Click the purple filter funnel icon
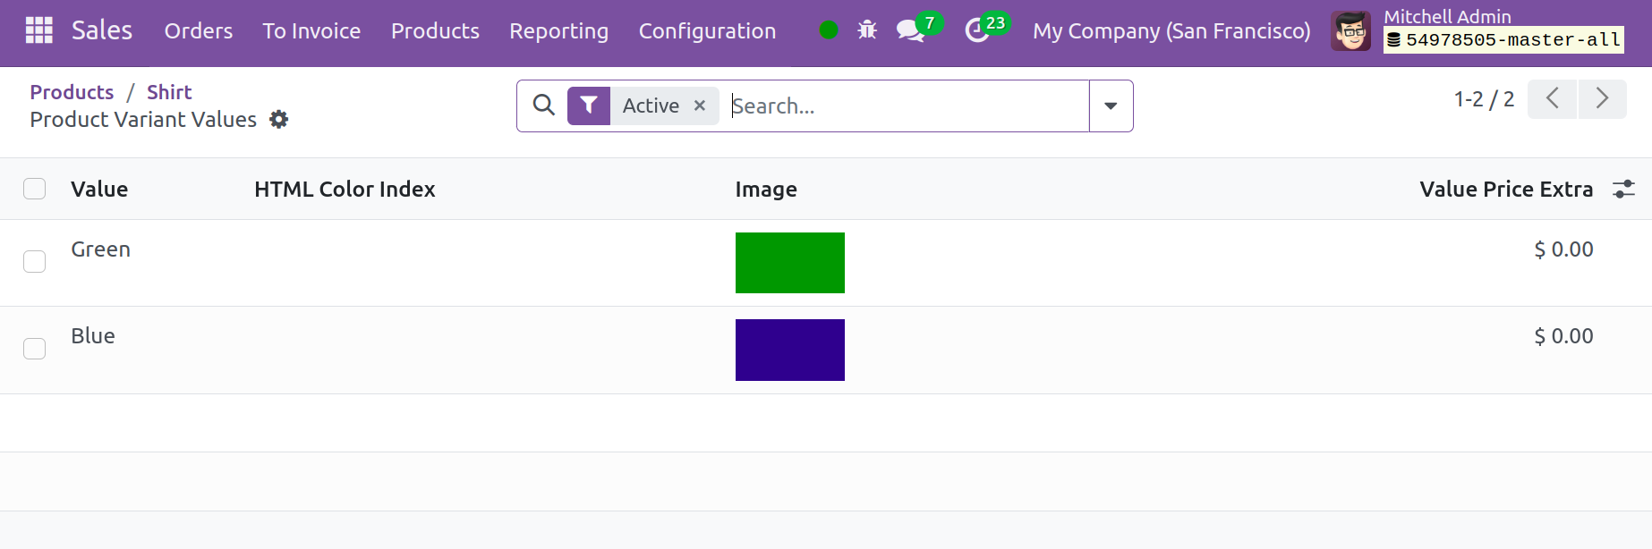 pos(589,106)
